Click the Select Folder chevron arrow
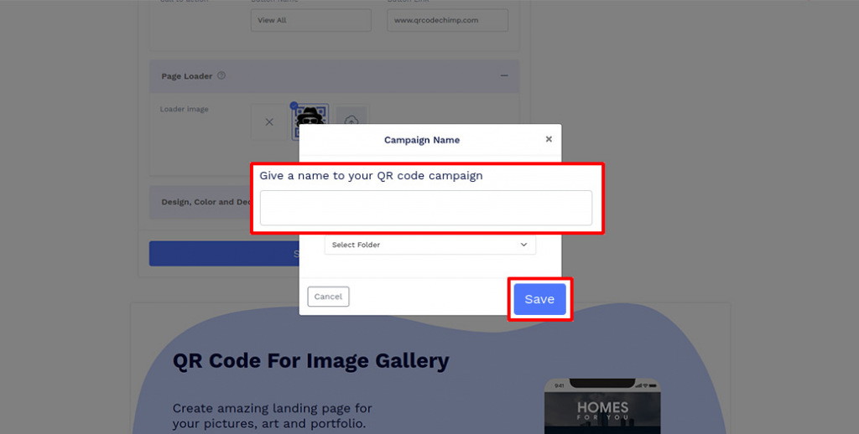Viewport: 859px width, 434px height. (523, 245)
